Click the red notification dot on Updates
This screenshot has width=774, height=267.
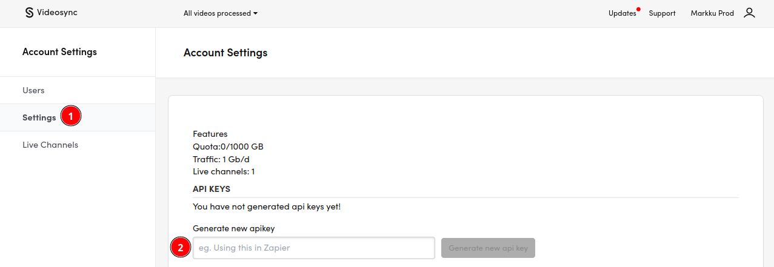638,9
